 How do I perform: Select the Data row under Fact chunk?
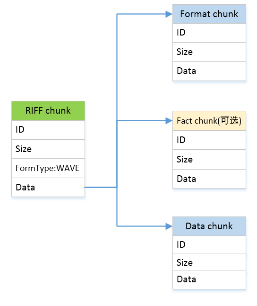209,179
